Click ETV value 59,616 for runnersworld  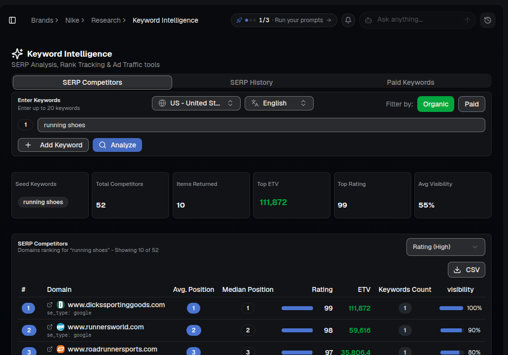pyautogui.click(x=360, y=330)
